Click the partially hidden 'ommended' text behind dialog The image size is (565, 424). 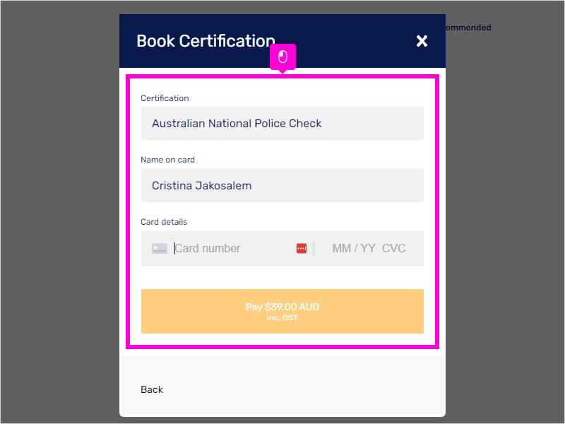468,28
